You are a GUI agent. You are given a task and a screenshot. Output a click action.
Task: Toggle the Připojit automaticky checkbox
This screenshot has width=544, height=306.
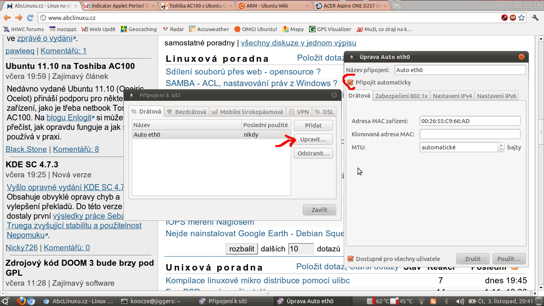(350, 82)
